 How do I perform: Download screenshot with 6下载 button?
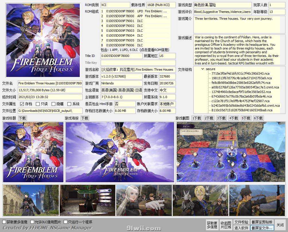point(258,118)
